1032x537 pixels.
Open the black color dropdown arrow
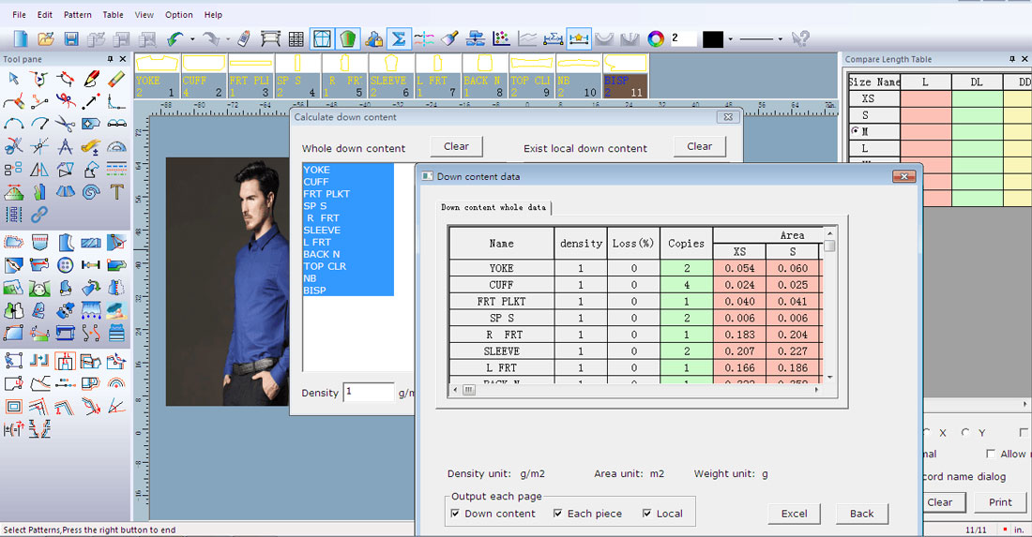pos(730,39)
